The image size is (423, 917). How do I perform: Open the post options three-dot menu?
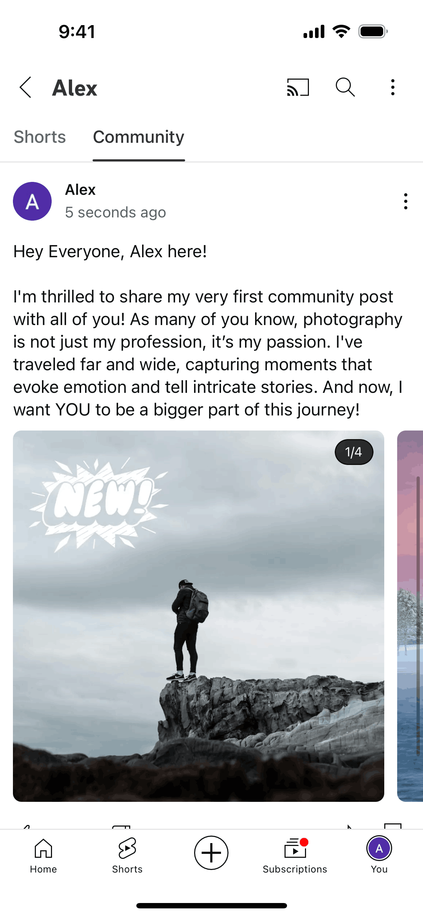(x=406, y=201)
